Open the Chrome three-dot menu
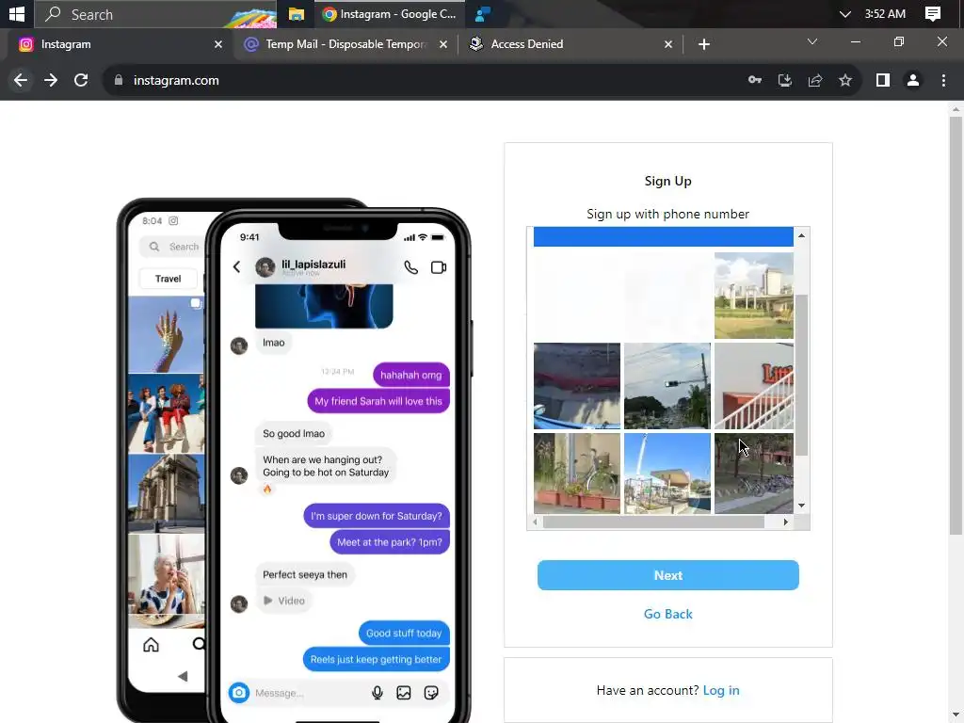 [x=943, y=80]
